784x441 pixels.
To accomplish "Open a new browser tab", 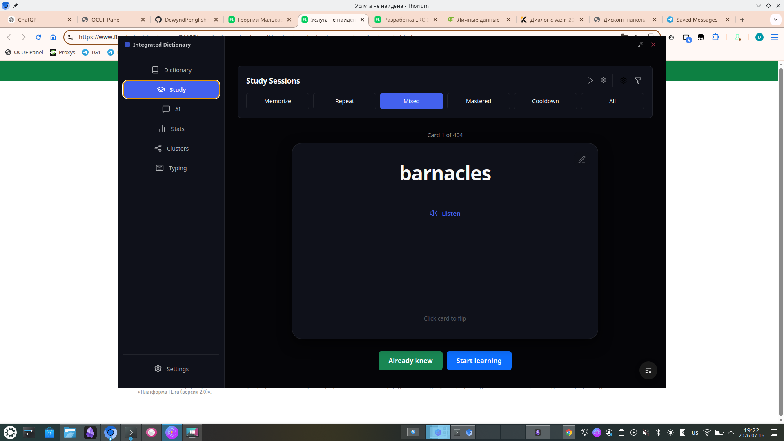I will (742, 20).
